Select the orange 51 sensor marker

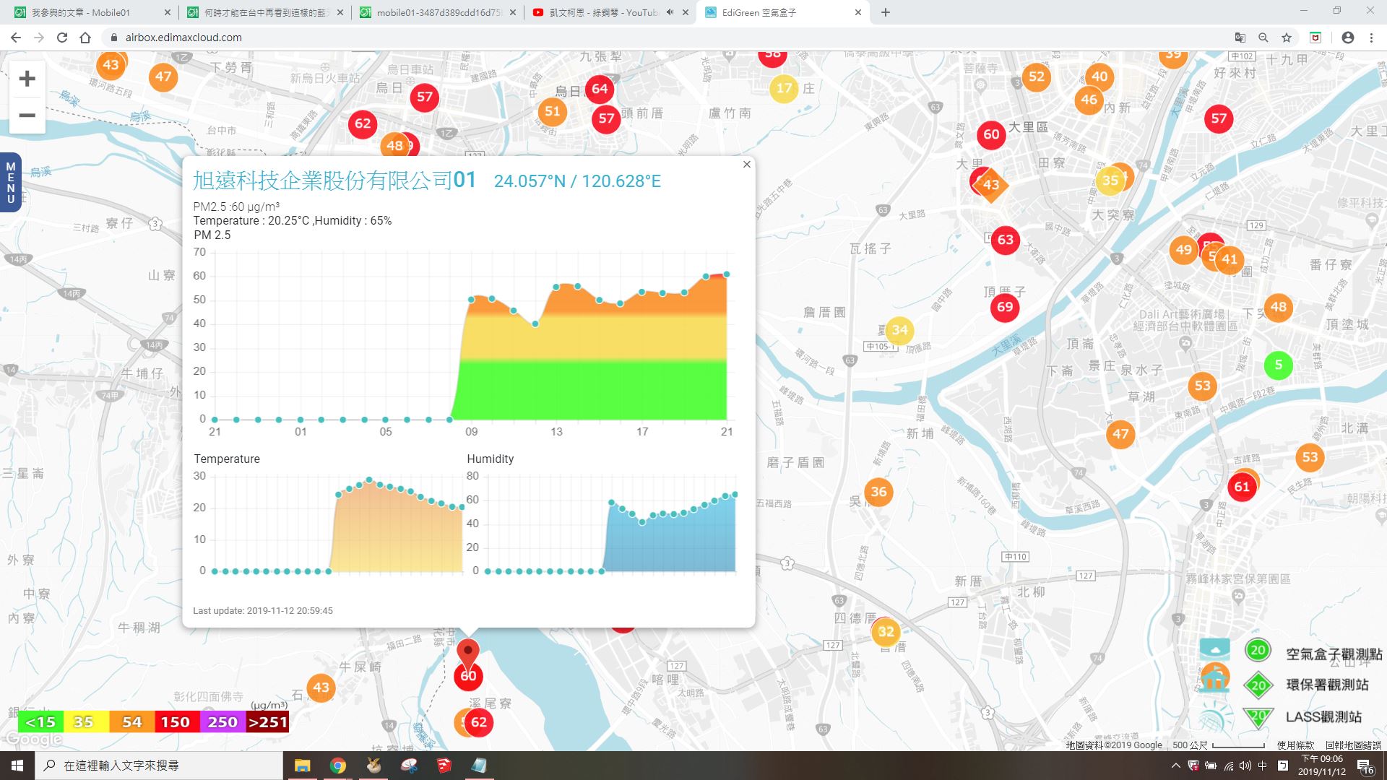553,111
